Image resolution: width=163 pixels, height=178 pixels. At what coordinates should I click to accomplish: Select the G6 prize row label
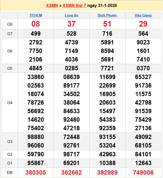[x=10, y=51]
